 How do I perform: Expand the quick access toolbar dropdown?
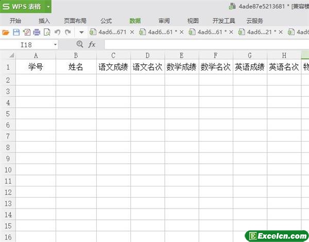click(81, 32)
